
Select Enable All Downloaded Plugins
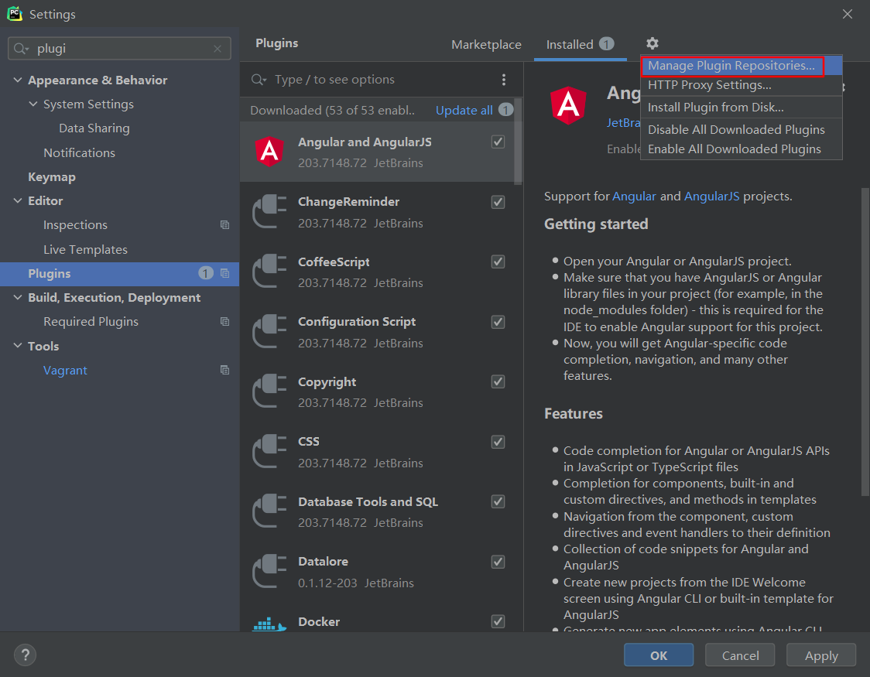coord(742,149)
